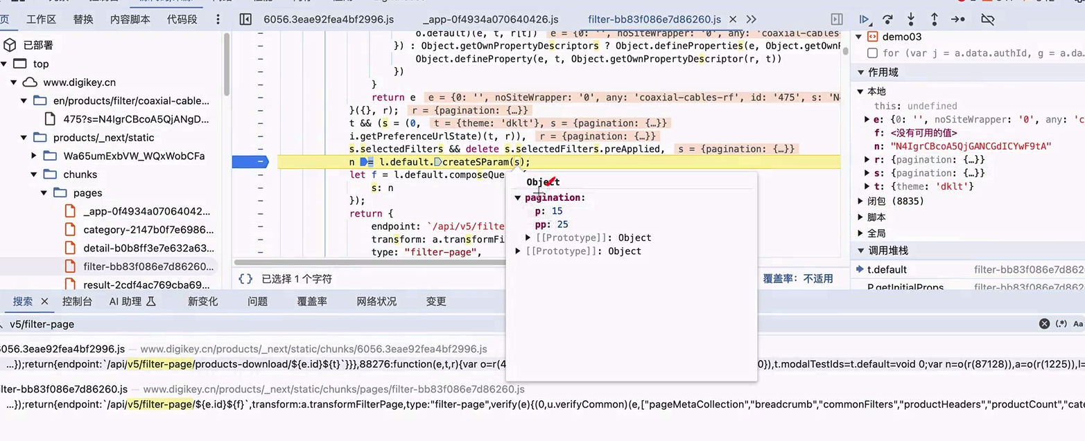Expand the Wa65umExbVW_WQxWobCFa folder
1085x441 pixels.
tap(34, 156)
